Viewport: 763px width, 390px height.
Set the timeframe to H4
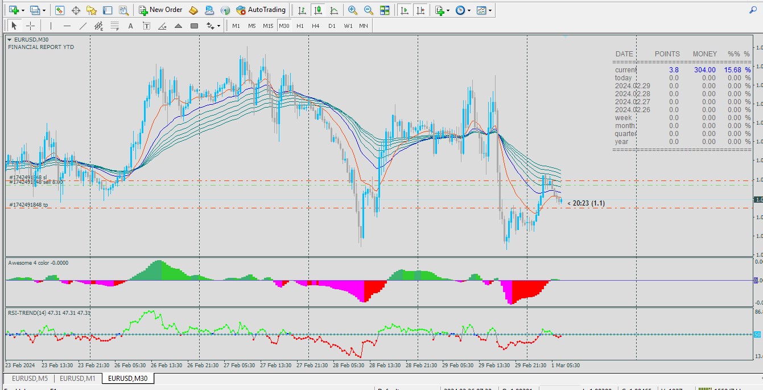click(x=316, y=26)
